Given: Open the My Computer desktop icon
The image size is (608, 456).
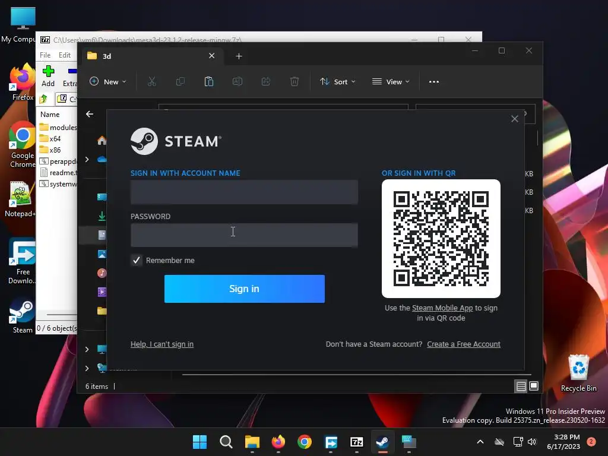Looking at the screenshot, I should [x=18, y=25].
